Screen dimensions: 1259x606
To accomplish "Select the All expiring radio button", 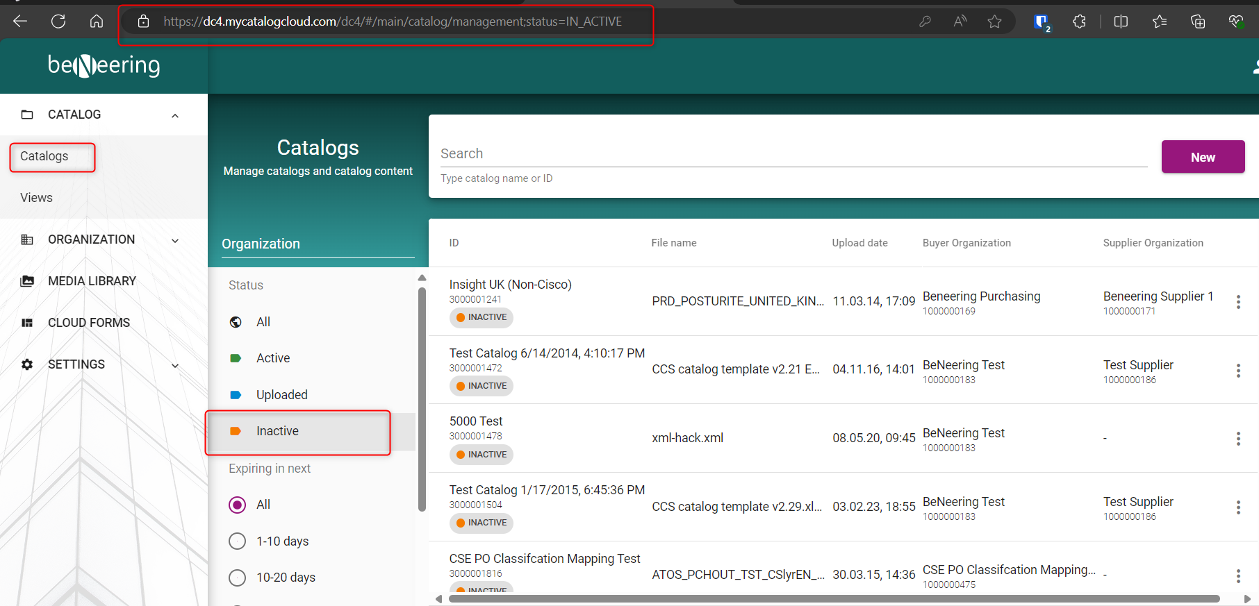I will coord(238,505).
